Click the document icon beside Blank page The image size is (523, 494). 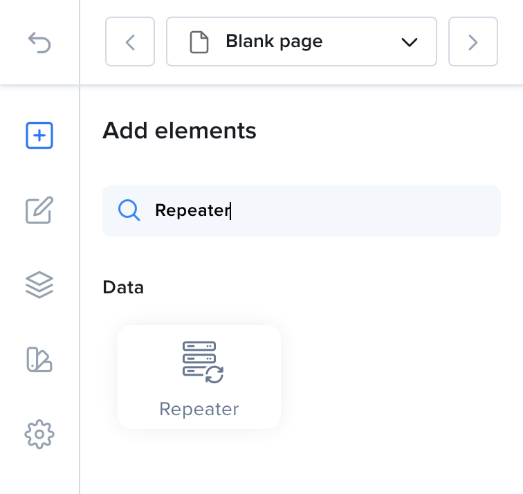point(199,42)
